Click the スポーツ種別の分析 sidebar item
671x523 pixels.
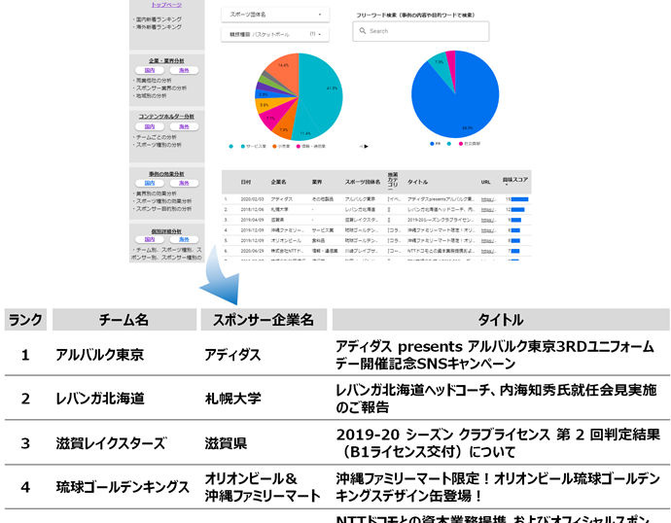click(x=158, y=145)
